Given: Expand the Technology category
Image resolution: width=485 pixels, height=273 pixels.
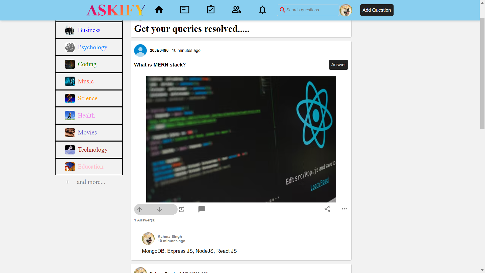Looking at the screenshot, I should click(x=92, y=149).
